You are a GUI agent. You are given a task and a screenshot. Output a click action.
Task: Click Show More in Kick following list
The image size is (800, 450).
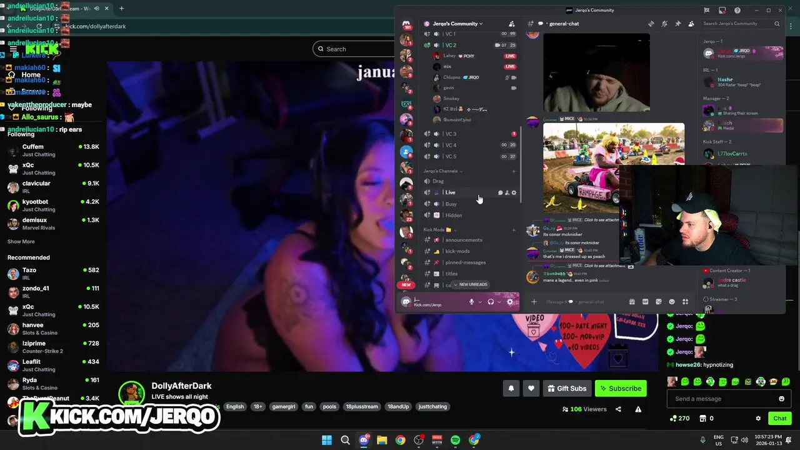pos(21,241)
